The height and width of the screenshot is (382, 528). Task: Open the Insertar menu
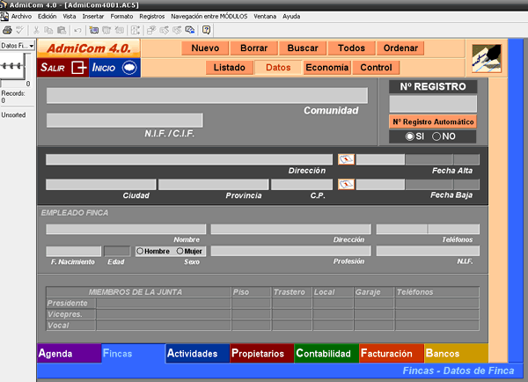[93, 16]
